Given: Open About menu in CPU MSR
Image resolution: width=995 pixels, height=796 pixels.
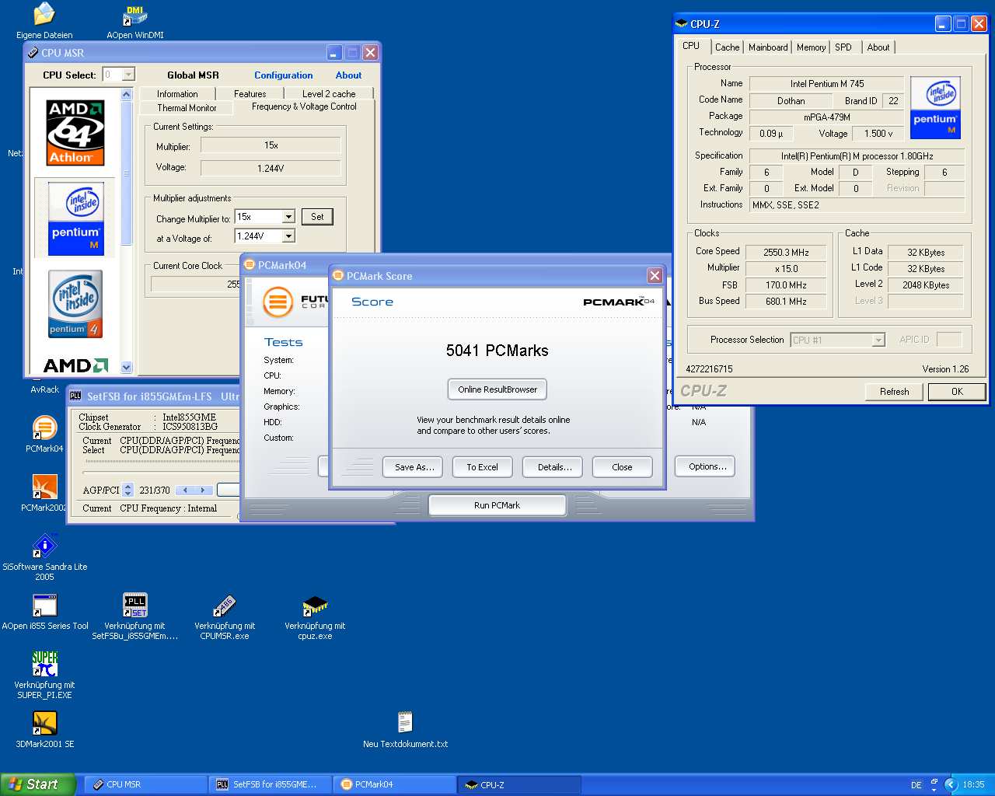Looking at the screenshot, I should [348, 75].
